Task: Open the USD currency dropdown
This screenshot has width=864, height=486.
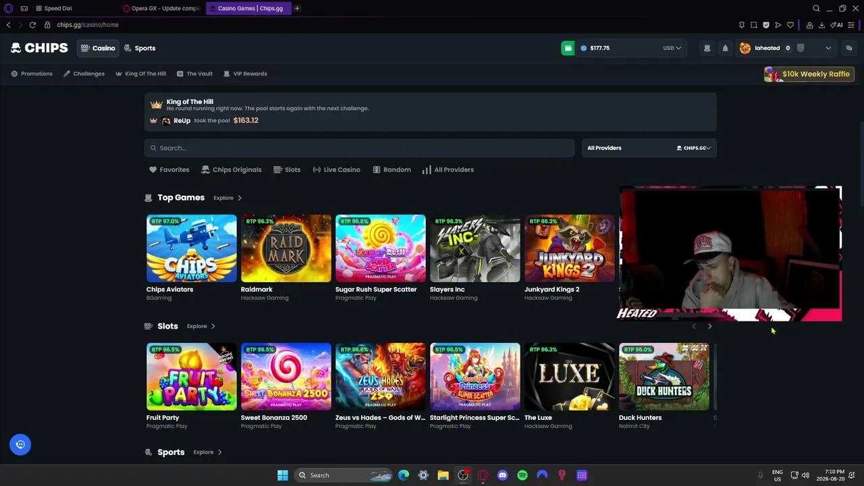Action: tap(672, 48)
